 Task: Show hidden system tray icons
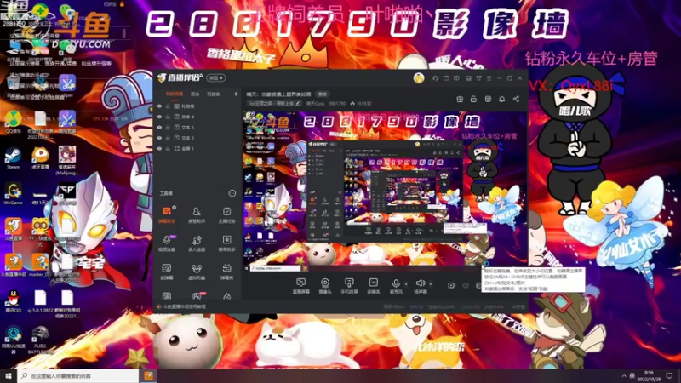[x=624, y=376]
